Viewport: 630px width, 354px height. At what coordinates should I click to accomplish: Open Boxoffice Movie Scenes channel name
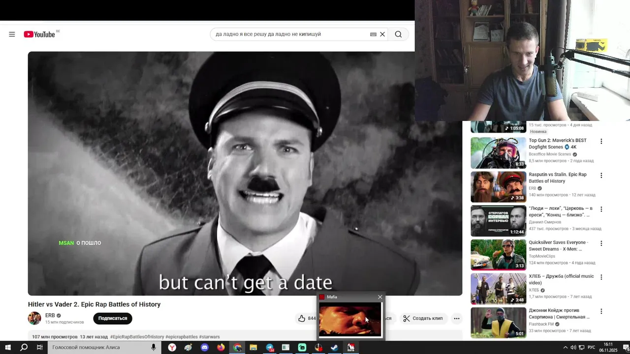tap(550, 154)
